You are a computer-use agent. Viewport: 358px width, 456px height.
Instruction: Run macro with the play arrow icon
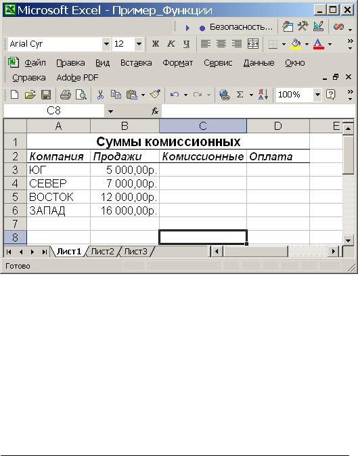(187, 28)
